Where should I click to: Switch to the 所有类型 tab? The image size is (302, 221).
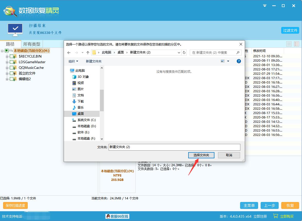pos(32,44)
